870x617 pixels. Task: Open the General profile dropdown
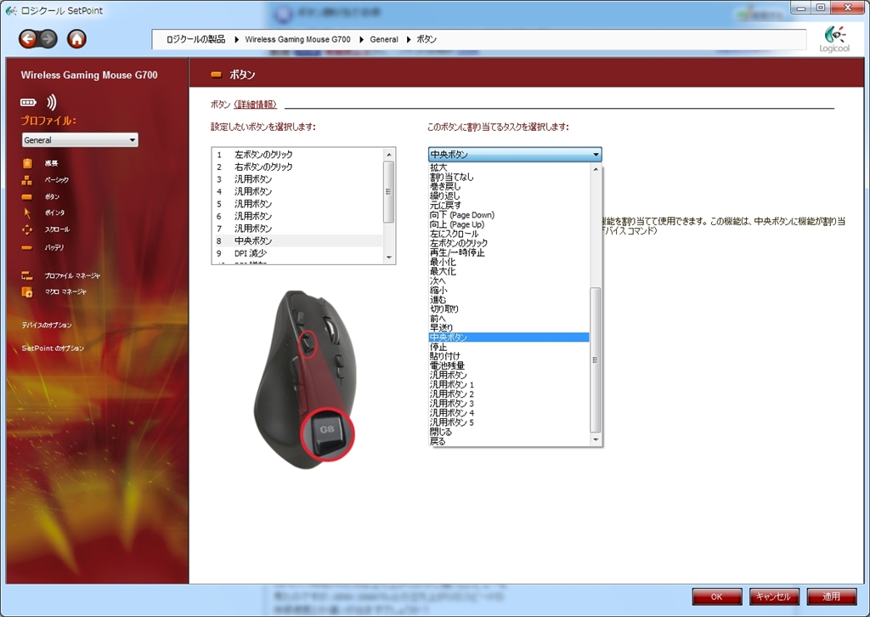(x=80, y=140)
